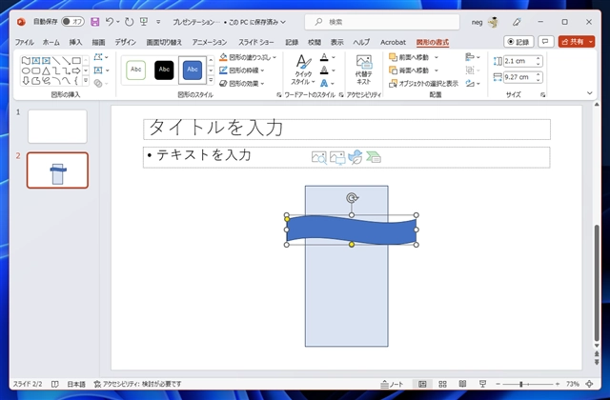
Task: Toggle the Notes (ノート) pane
Action: (x=392, y=384)
